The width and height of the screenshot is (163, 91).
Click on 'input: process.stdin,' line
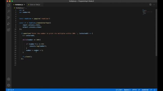32,25
